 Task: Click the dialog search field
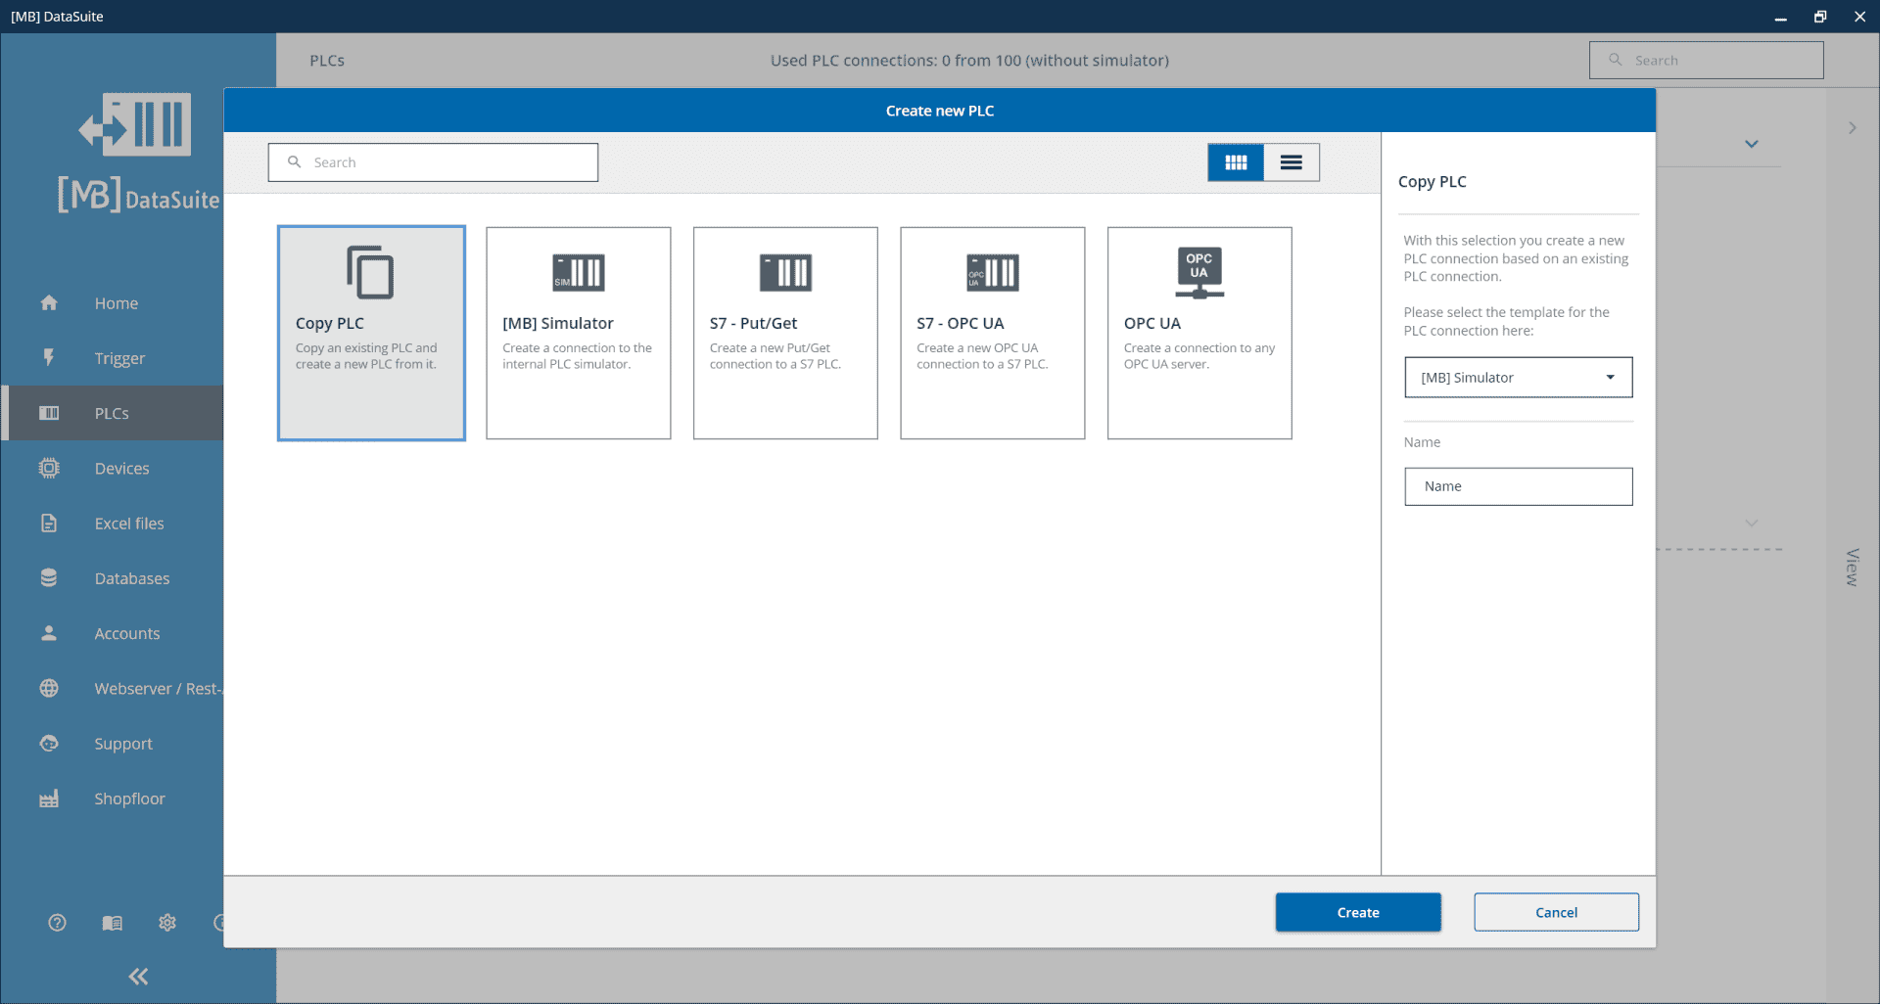coord(433,162)
